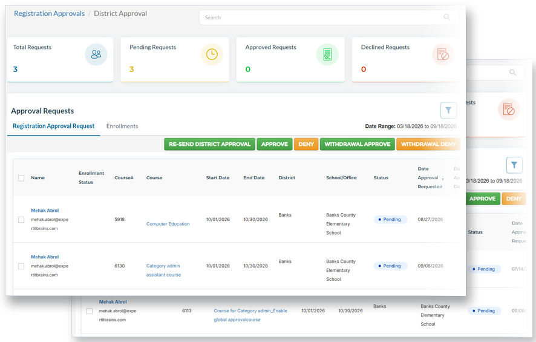The width and height of the screenshot is (536, 342).
Task: Check the row for course 6113 in back window
Action: click(90, 311)
